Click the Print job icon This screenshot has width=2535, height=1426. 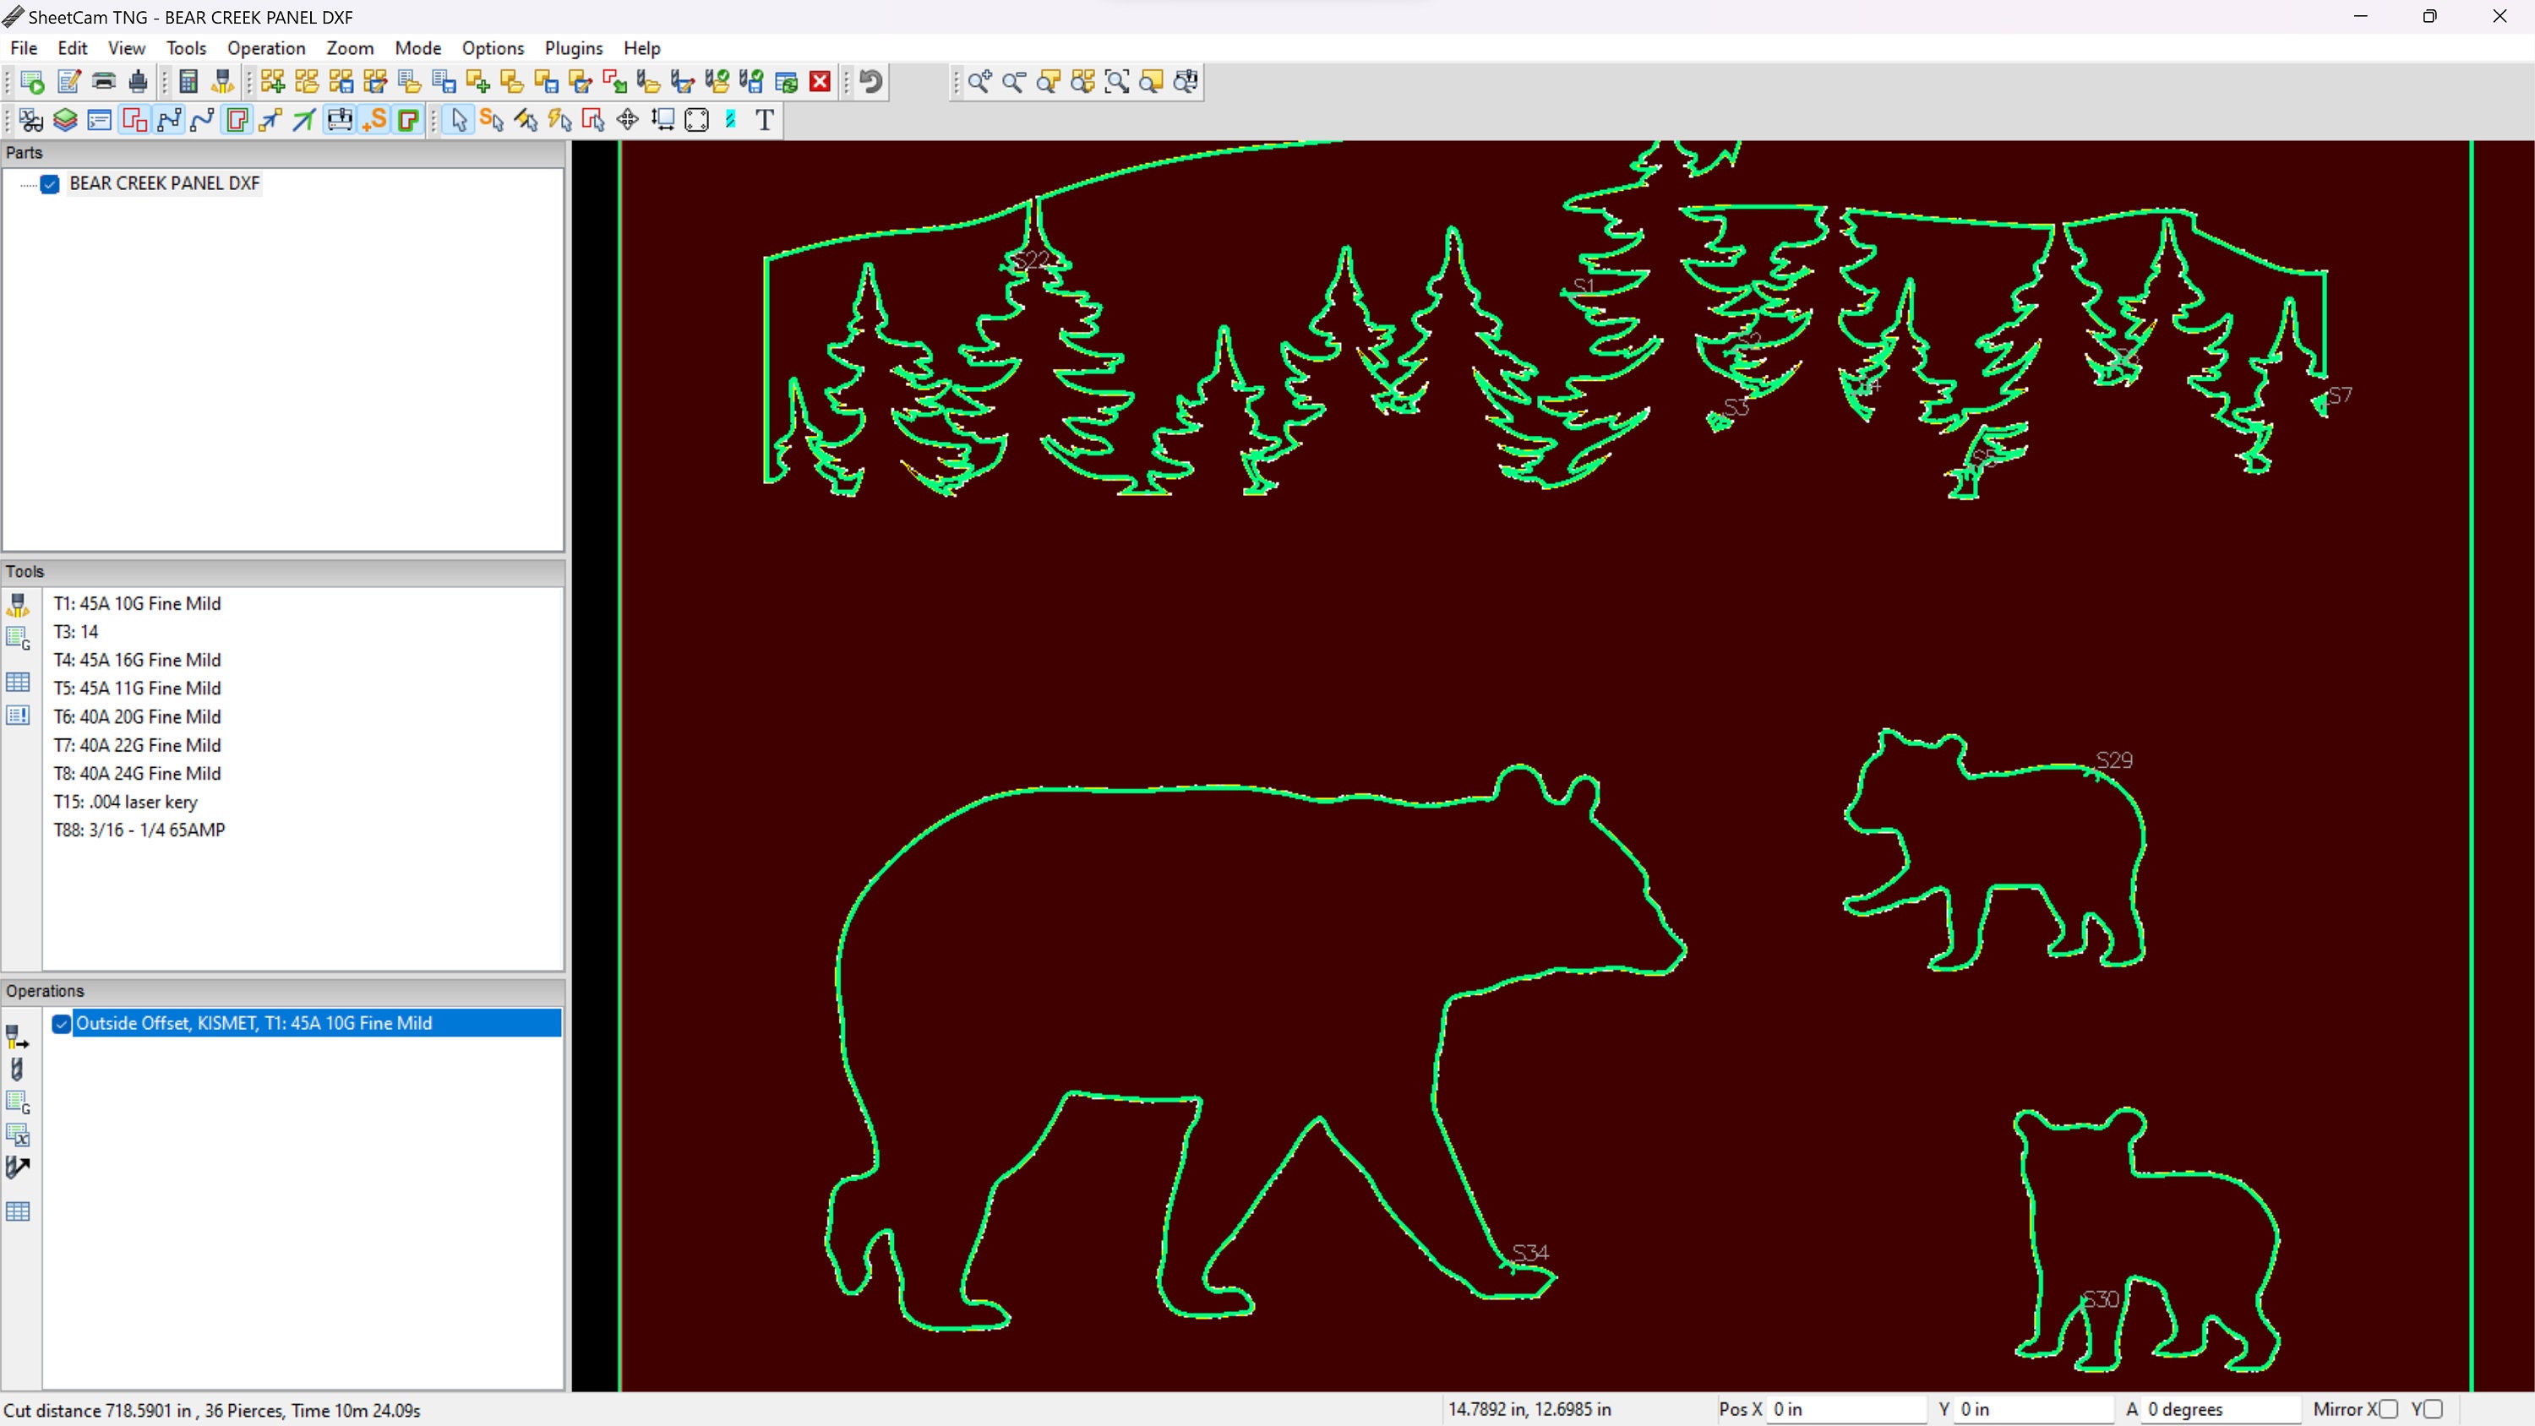click(x=103, y=82)
